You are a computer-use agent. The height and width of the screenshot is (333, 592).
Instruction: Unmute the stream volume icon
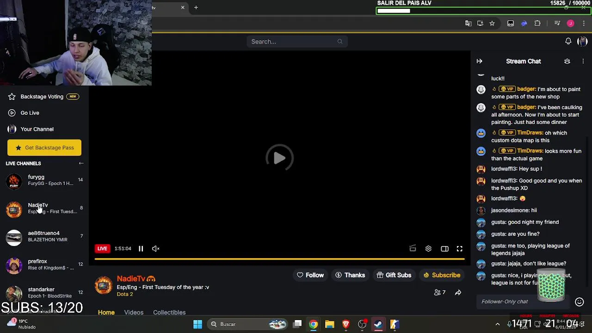pyautogui.click(x=156, y=248)
